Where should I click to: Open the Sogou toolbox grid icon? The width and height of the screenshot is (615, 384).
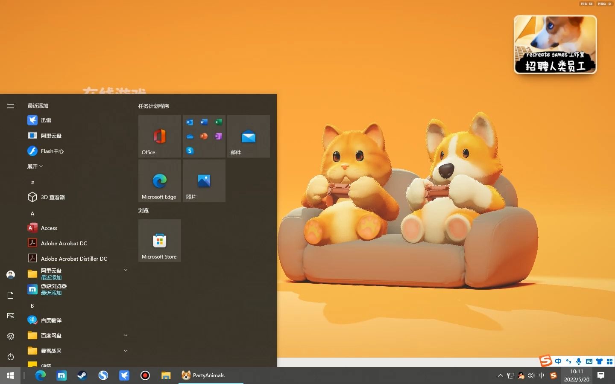point(609,361)
